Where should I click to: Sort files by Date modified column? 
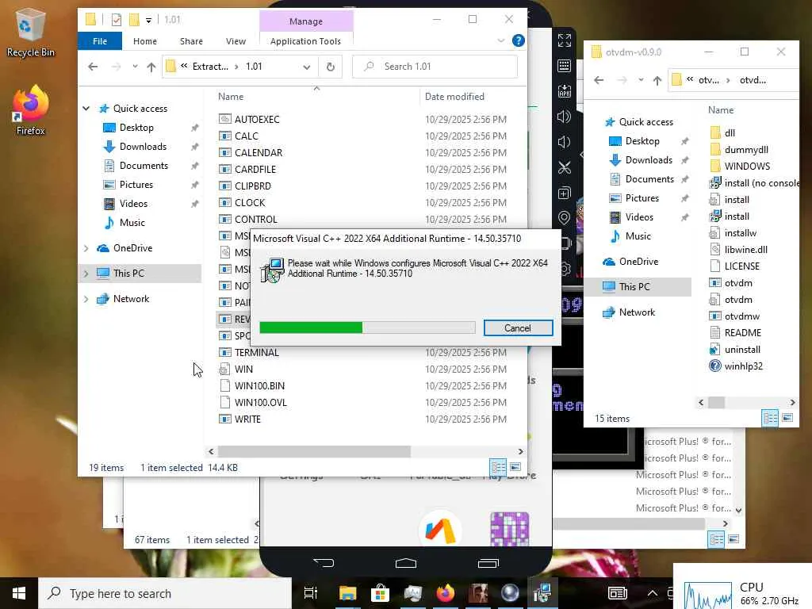454,96
